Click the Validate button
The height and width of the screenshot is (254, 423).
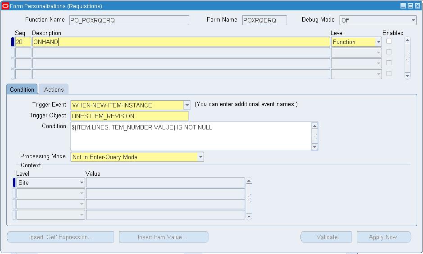(x=327, y=237)
